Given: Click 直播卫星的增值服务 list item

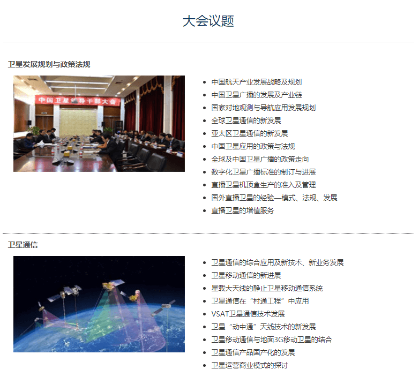Looking at the screenshot, I should (x=243, y=210).
